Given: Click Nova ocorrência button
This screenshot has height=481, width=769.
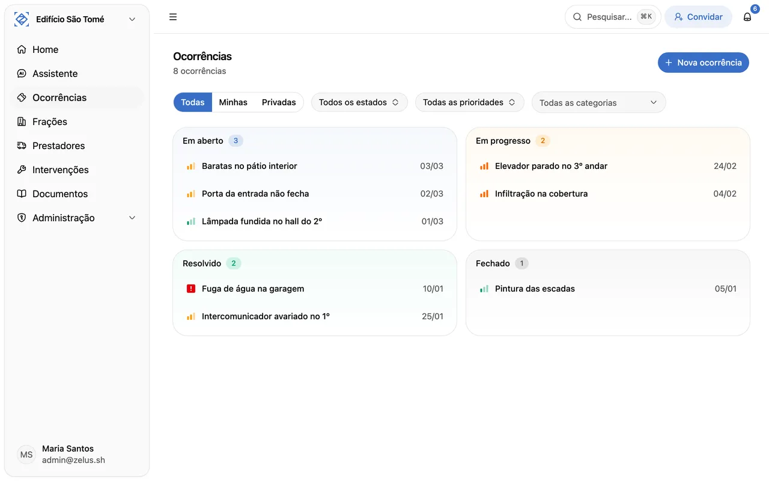Looking at the screenshot, I should [703, 63].
